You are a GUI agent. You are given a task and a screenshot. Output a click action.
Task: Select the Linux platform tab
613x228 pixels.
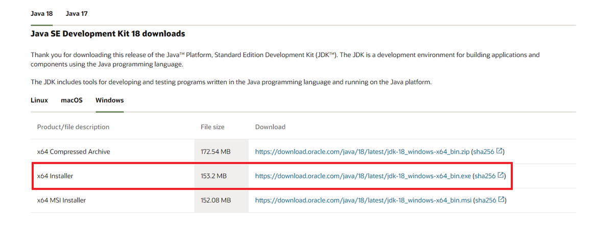point(39,100)
